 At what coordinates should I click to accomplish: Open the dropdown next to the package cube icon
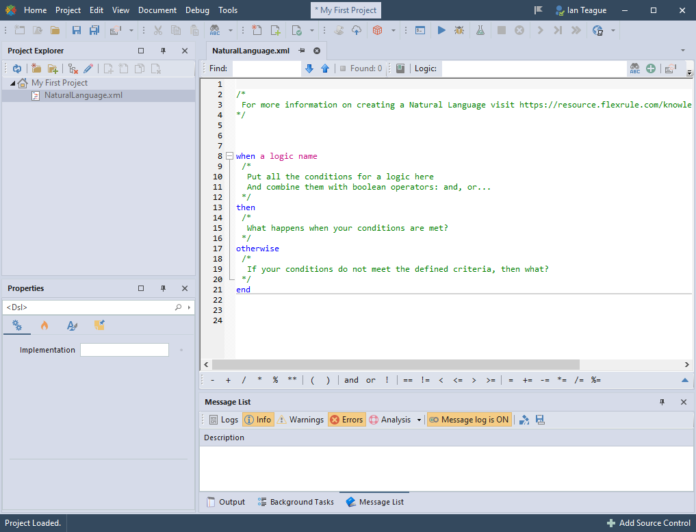tap(394, 31)
